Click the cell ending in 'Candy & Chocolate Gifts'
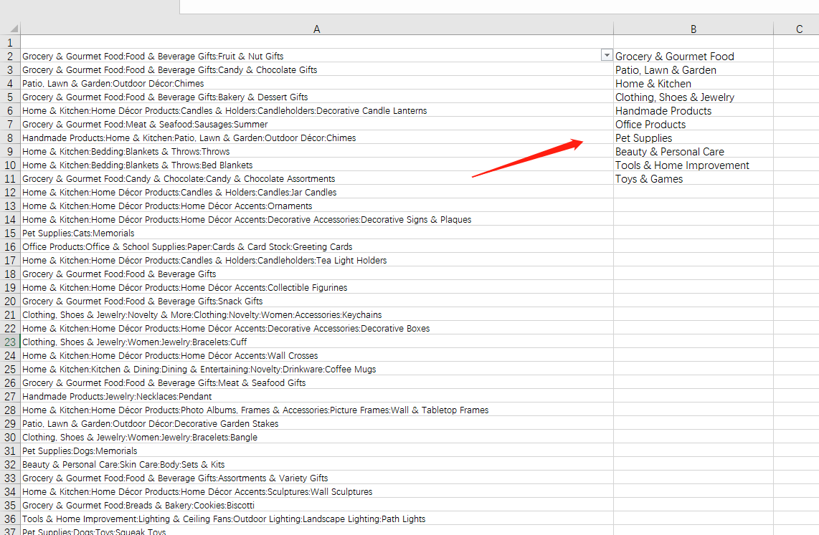Screen dimensions: 819x535 (x=316, y=69)
